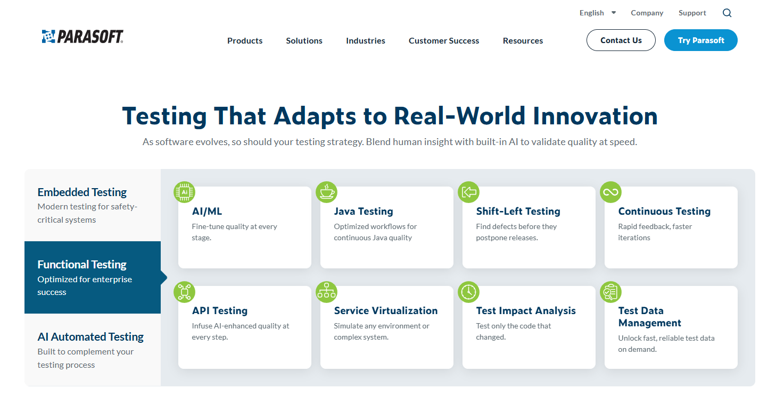Open the Test Data Management card title

650,317
